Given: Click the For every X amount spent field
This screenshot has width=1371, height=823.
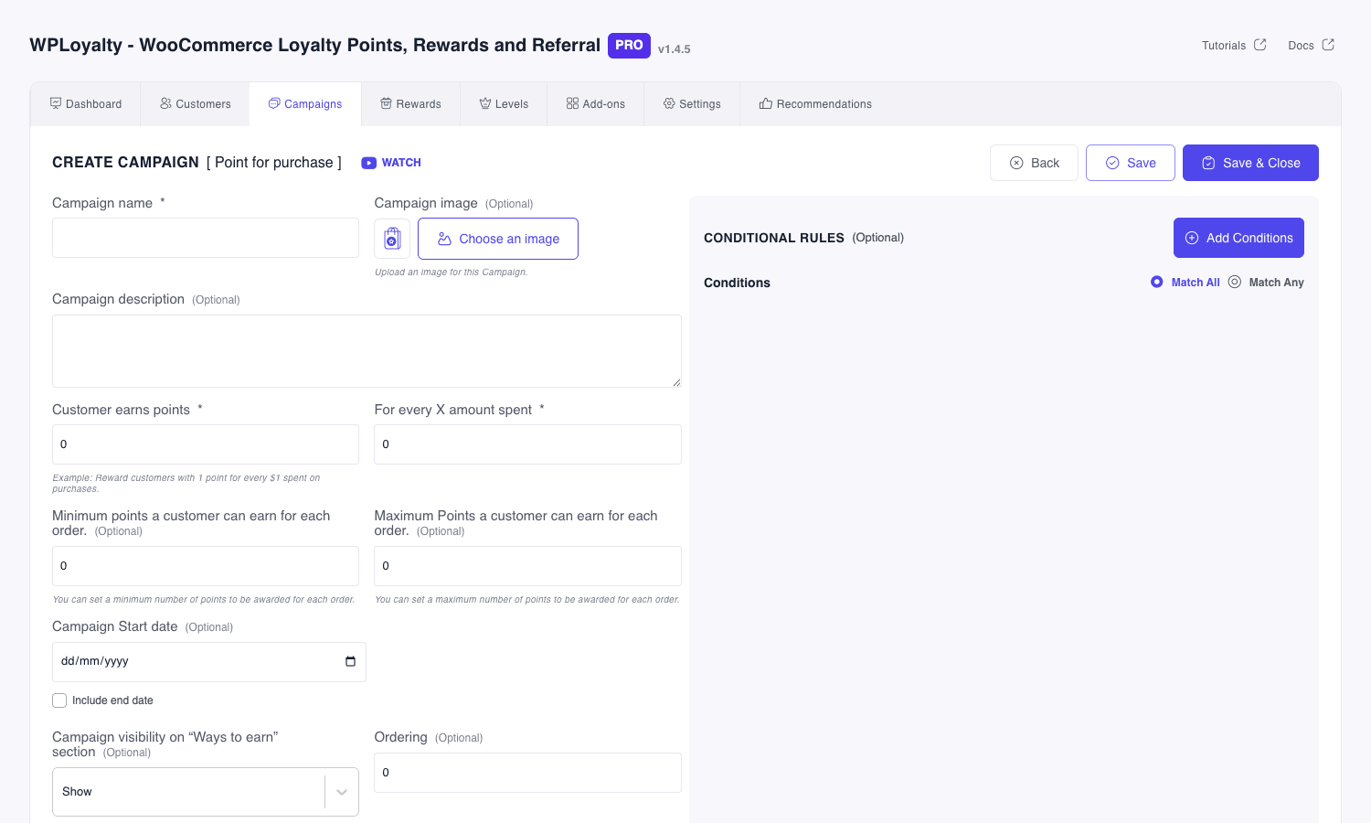Looking at the screenshot, I should 527,444.
